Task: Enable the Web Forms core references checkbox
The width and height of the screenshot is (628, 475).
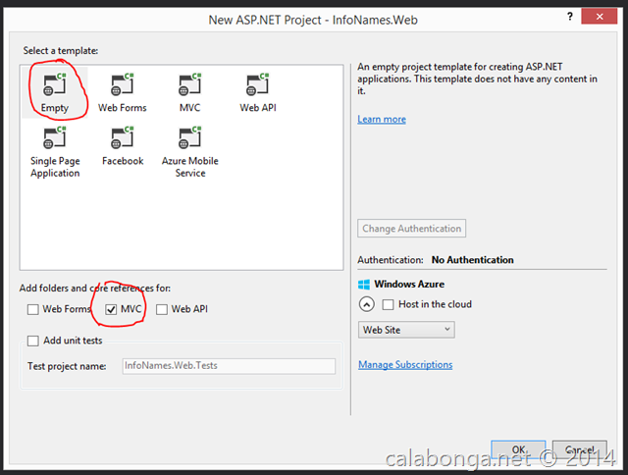Action: tap(32, 309)
